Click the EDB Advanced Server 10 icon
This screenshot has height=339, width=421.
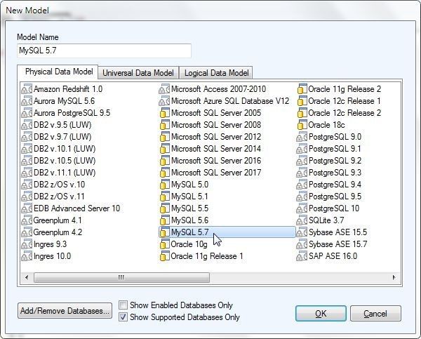(x=27, y=208)
